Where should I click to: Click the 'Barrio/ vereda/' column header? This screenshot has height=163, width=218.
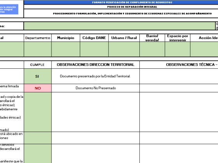point(152,38)
